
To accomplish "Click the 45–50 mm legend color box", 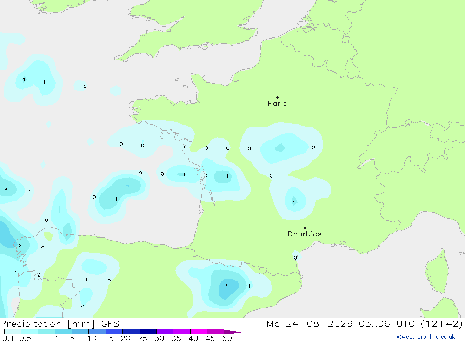I will [215, 332].
